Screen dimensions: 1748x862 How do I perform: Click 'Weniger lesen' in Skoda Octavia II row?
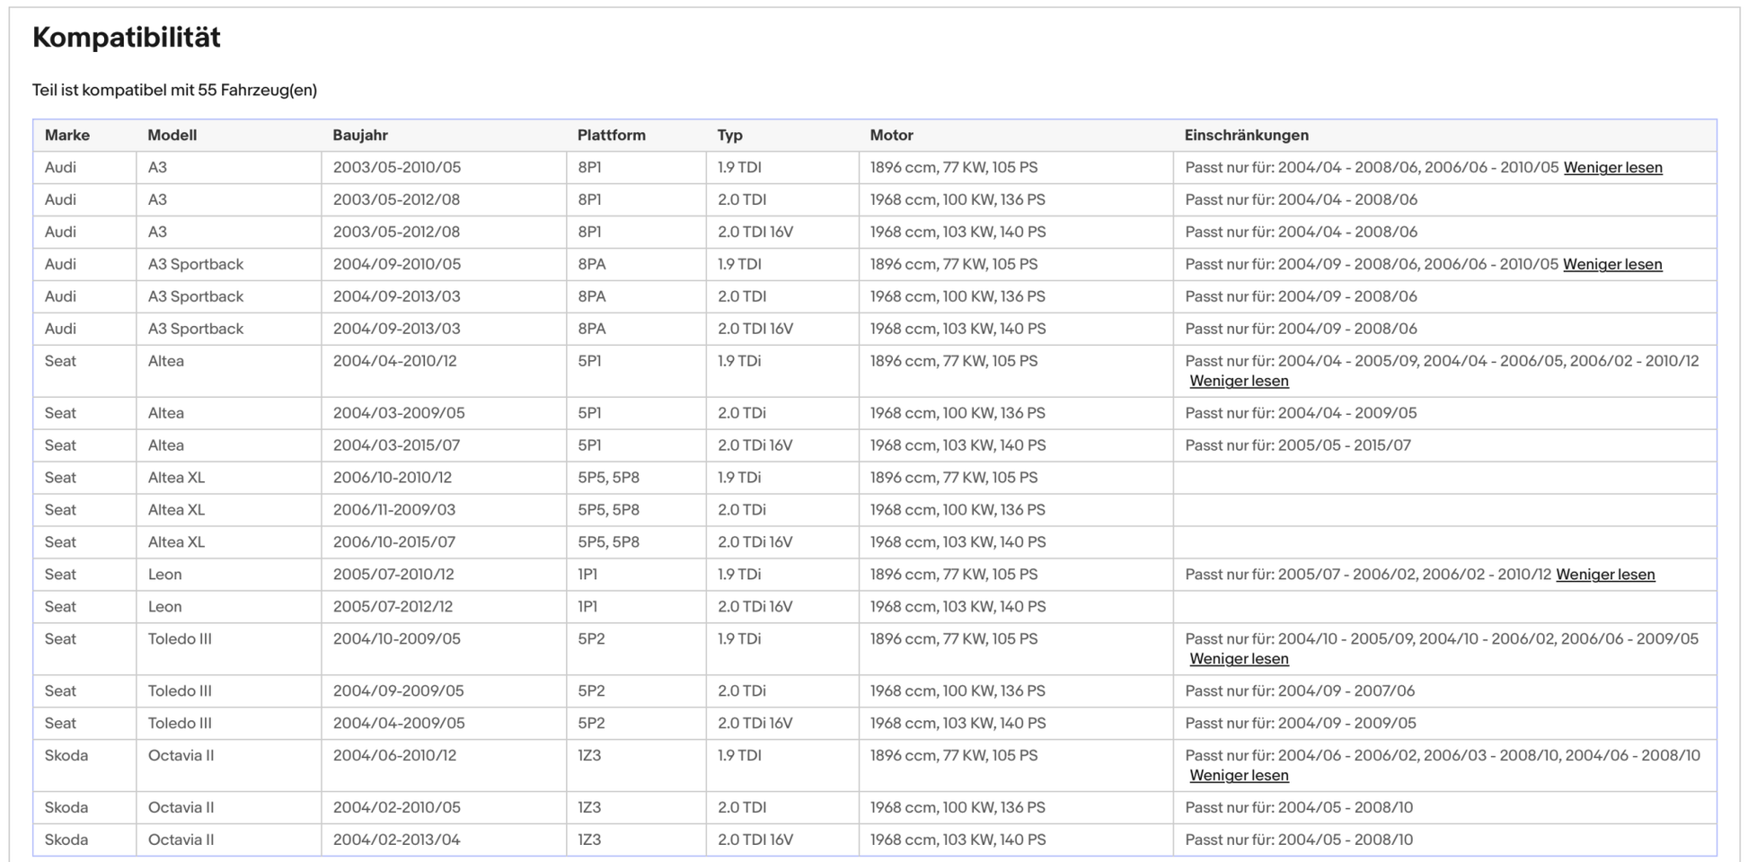click(x=1239, y=776)
